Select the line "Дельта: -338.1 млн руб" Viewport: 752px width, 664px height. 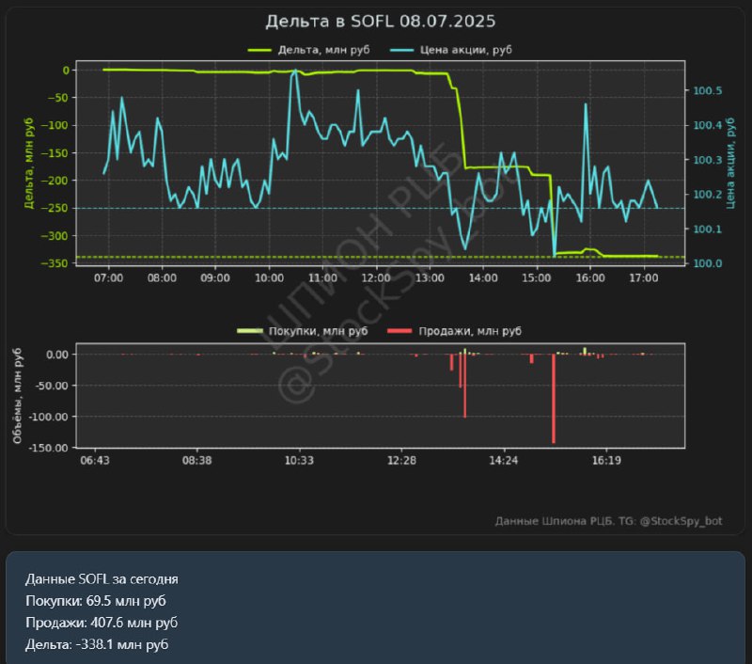97,644
